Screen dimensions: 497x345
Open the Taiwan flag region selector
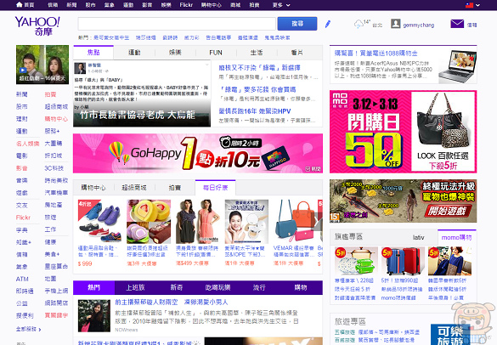click(469, 5)
